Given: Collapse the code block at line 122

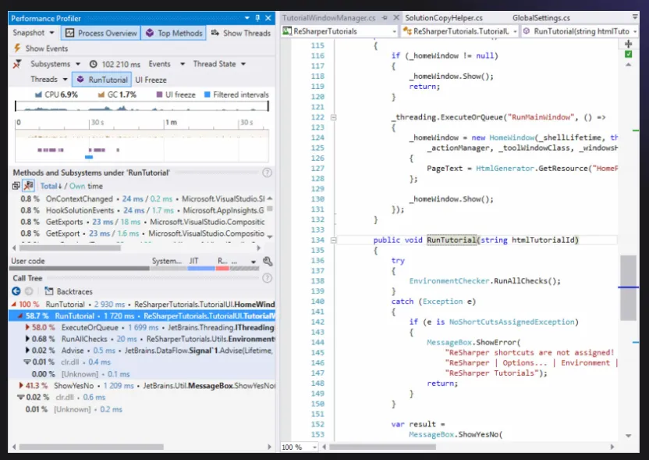Looking at the screenshot, I should click(x=334, y=117).
